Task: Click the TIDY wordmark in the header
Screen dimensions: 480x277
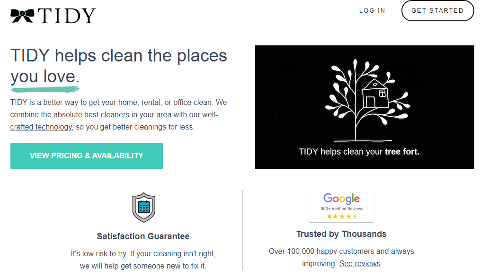Action: [x=67, y=16]
